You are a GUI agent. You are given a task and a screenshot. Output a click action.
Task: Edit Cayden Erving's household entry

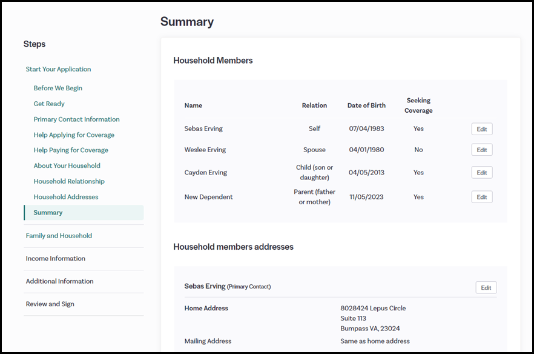point(481,173)
